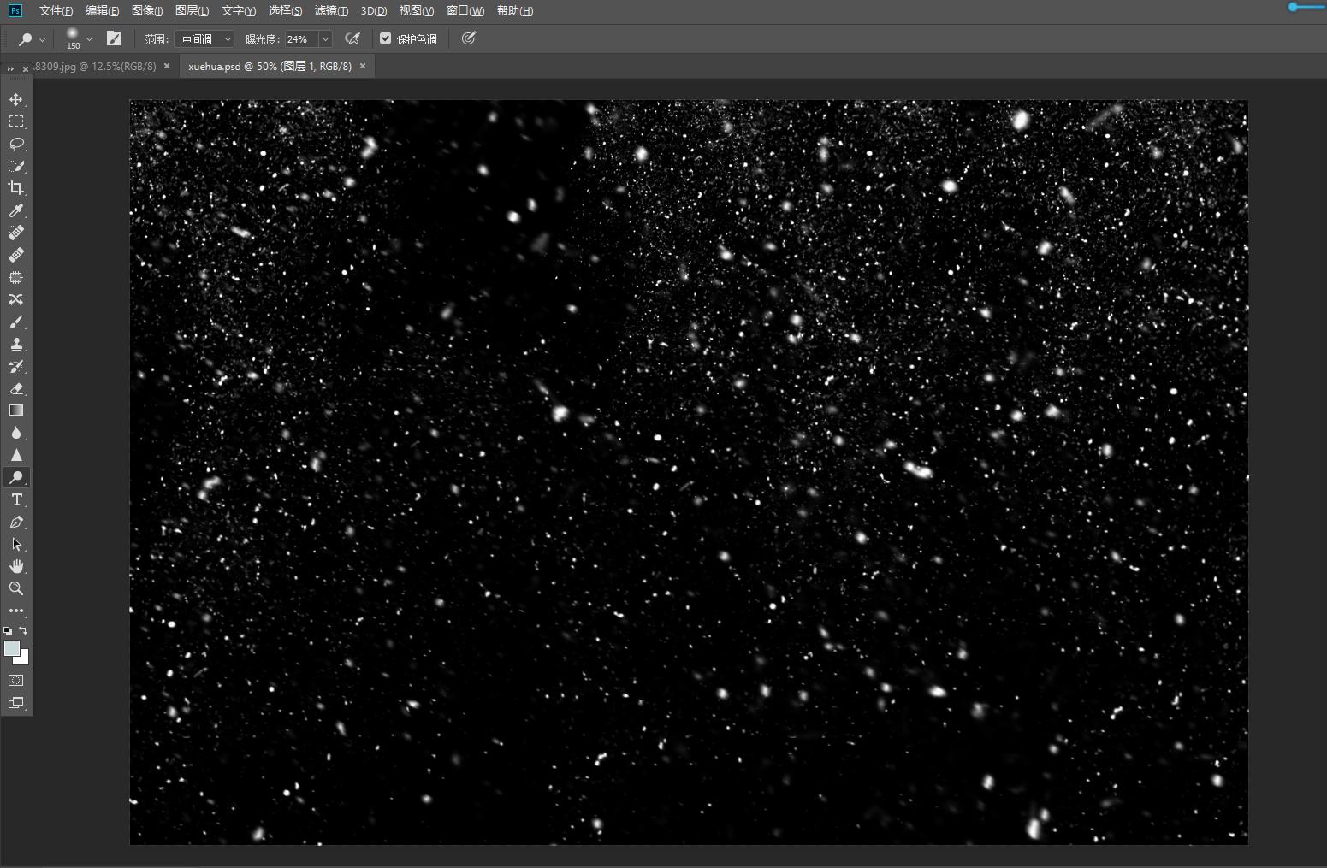Pick the Crop tool
1327x868 pixels.
16,188
